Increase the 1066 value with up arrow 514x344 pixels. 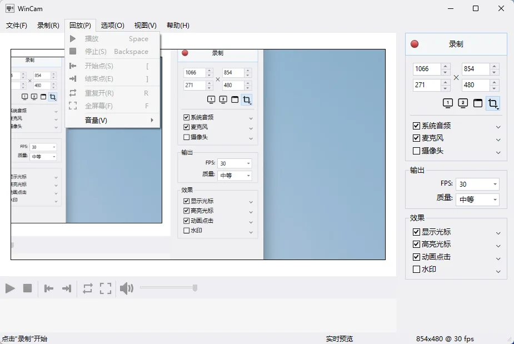click(445, 66)
